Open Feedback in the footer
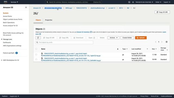This screenshot has width=174, height=98. [5, 96]
